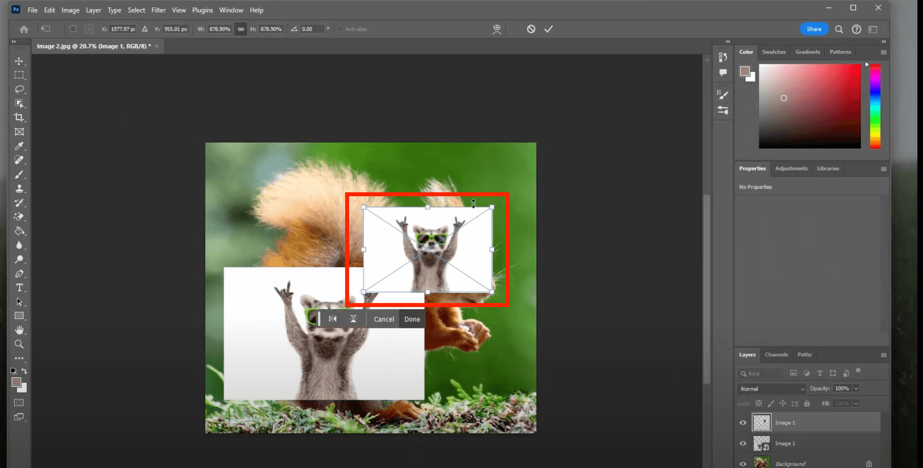Commit transform with checkmark icon

(x=549, y=29)
